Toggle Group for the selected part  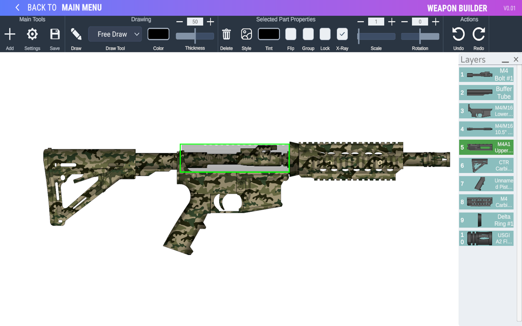point(308,34)
